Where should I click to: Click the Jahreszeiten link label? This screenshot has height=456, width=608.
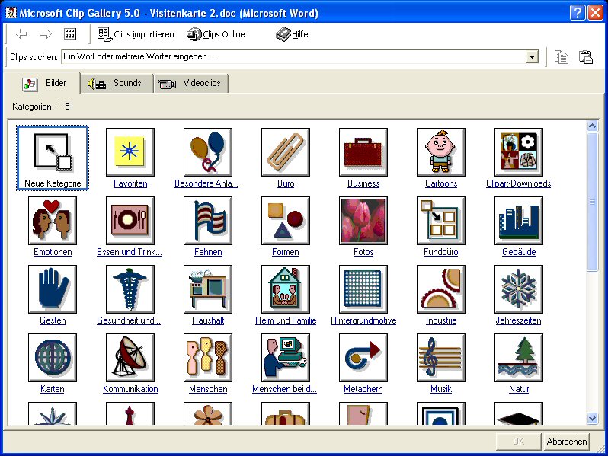[x=518, y=320]
